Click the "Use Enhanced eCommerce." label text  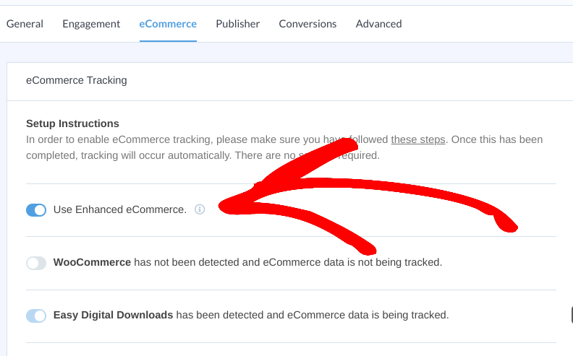coord(120,209)
